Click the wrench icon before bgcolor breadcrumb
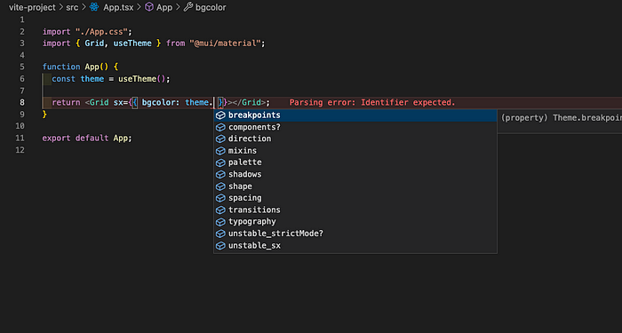This screenshot has height=333, width=622. pyautogui.click(x=188, y=7)
